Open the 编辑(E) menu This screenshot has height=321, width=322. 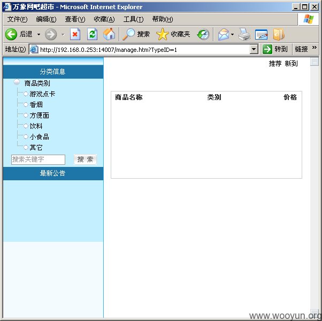(x=46, y=19)
